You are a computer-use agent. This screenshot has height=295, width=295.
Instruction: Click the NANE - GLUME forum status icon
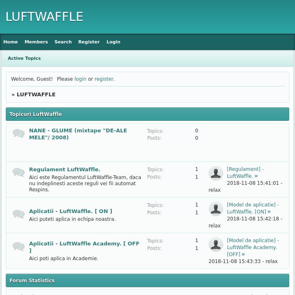point(18,134)
